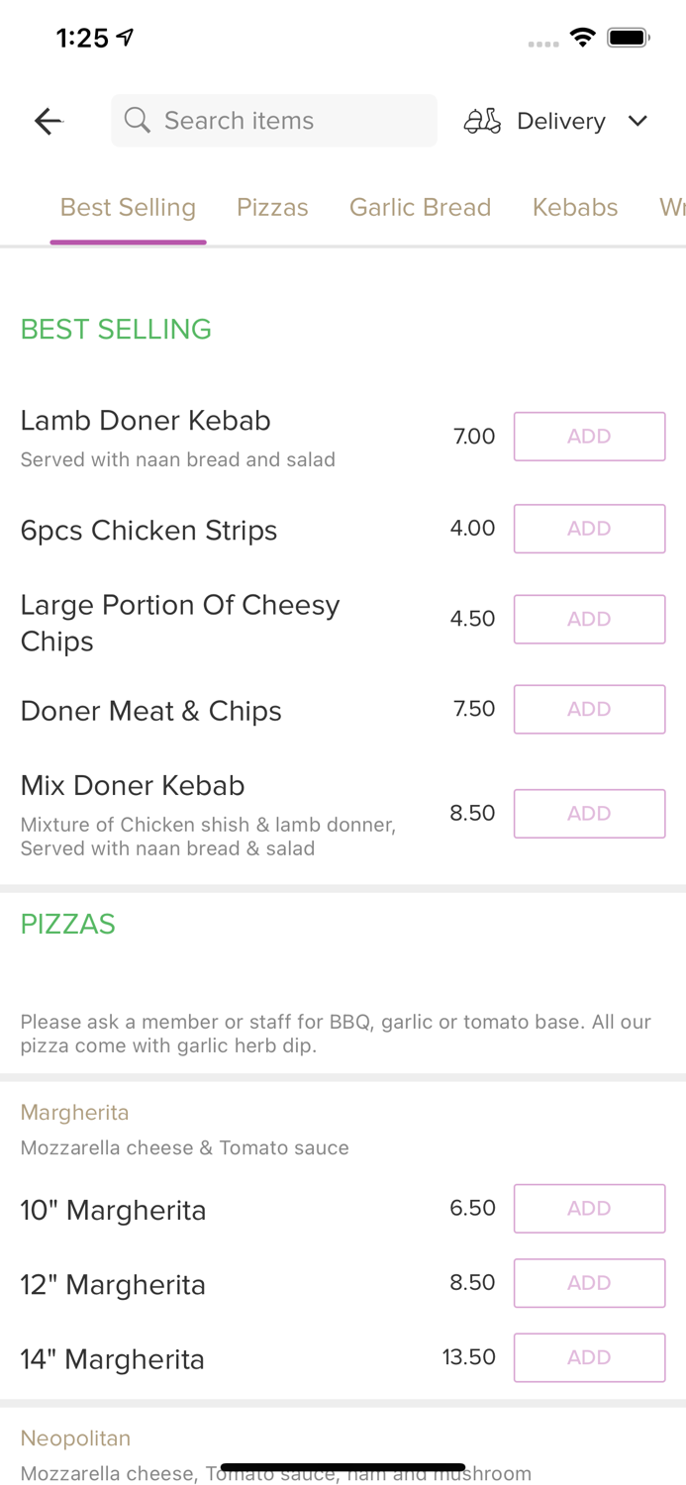Tap the search magnifier icon
Screen dimensions: 686x1485
click(x=138, y=120)
